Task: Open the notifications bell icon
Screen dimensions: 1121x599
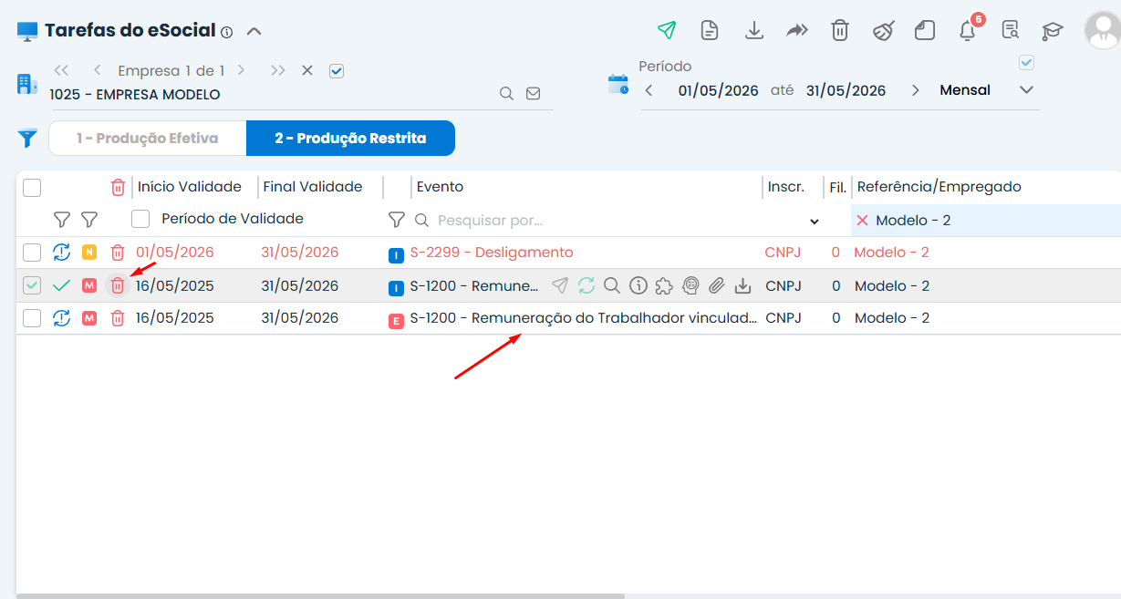Action: pyautogui.click(x=967, y=30)
